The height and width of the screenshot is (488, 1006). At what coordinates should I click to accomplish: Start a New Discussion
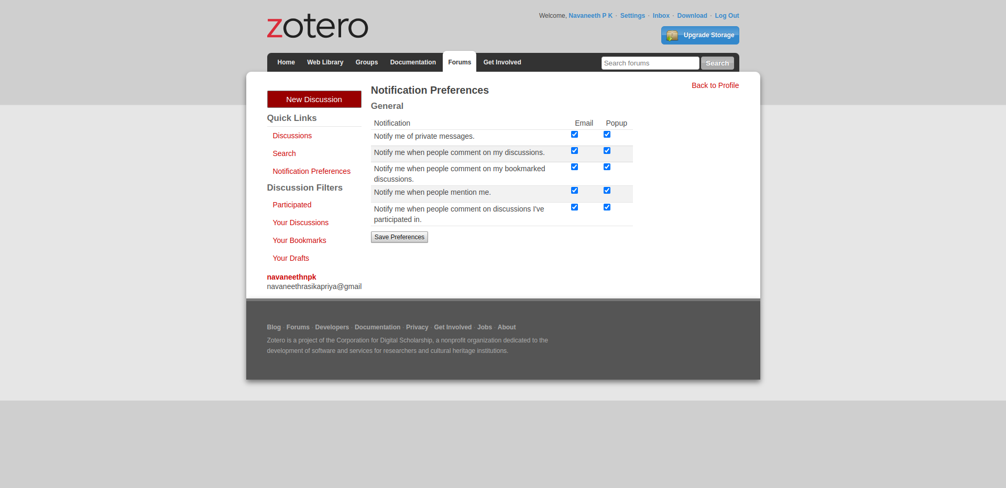tap(314, 99)
